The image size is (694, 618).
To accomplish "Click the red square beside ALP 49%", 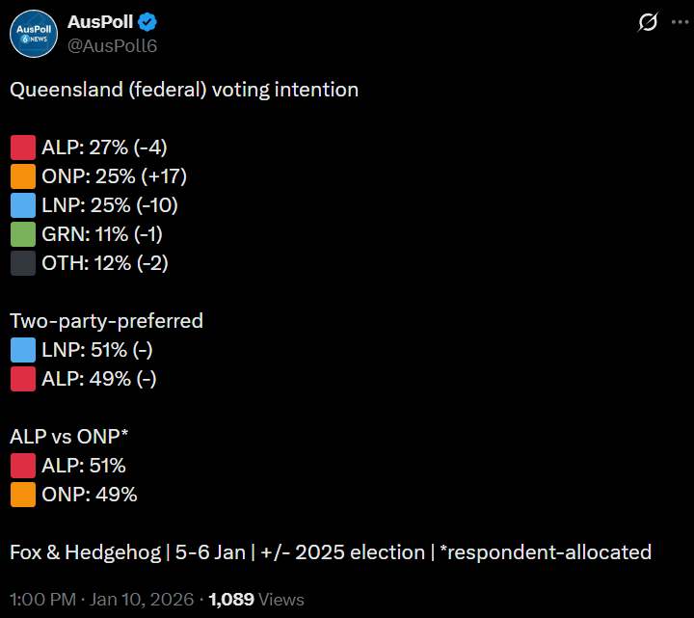I will pyautogui.click(x=23, y=379).
